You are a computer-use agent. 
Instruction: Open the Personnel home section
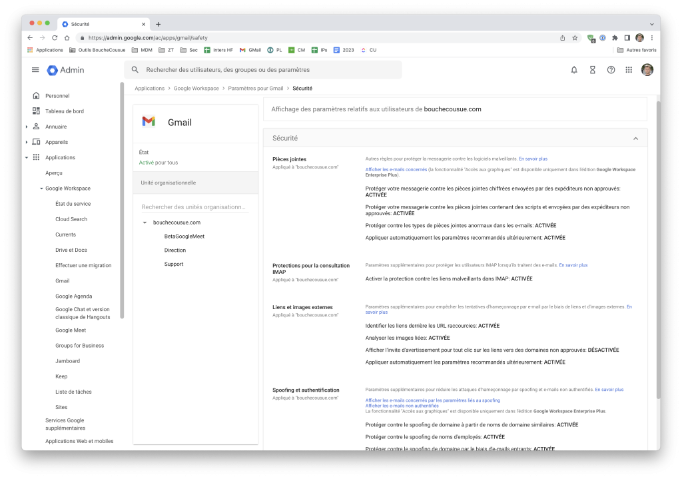point(57,96)
